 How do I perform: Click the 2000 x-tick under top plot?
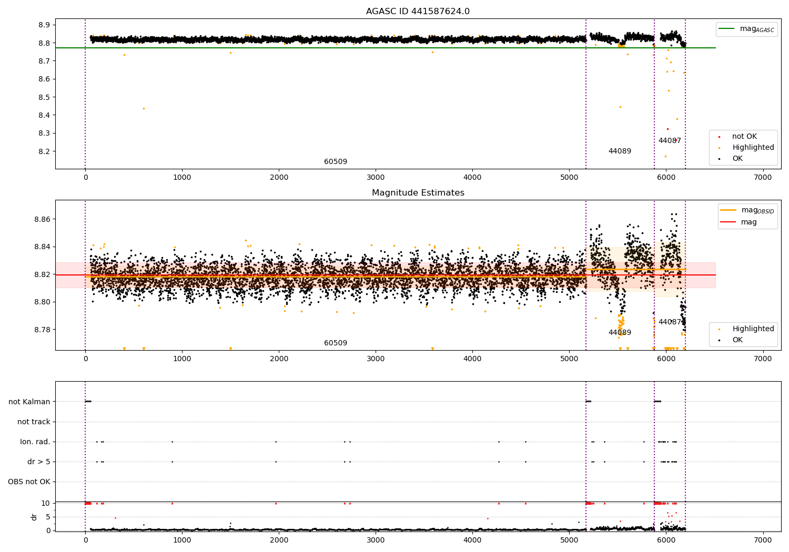coord(279,178)
